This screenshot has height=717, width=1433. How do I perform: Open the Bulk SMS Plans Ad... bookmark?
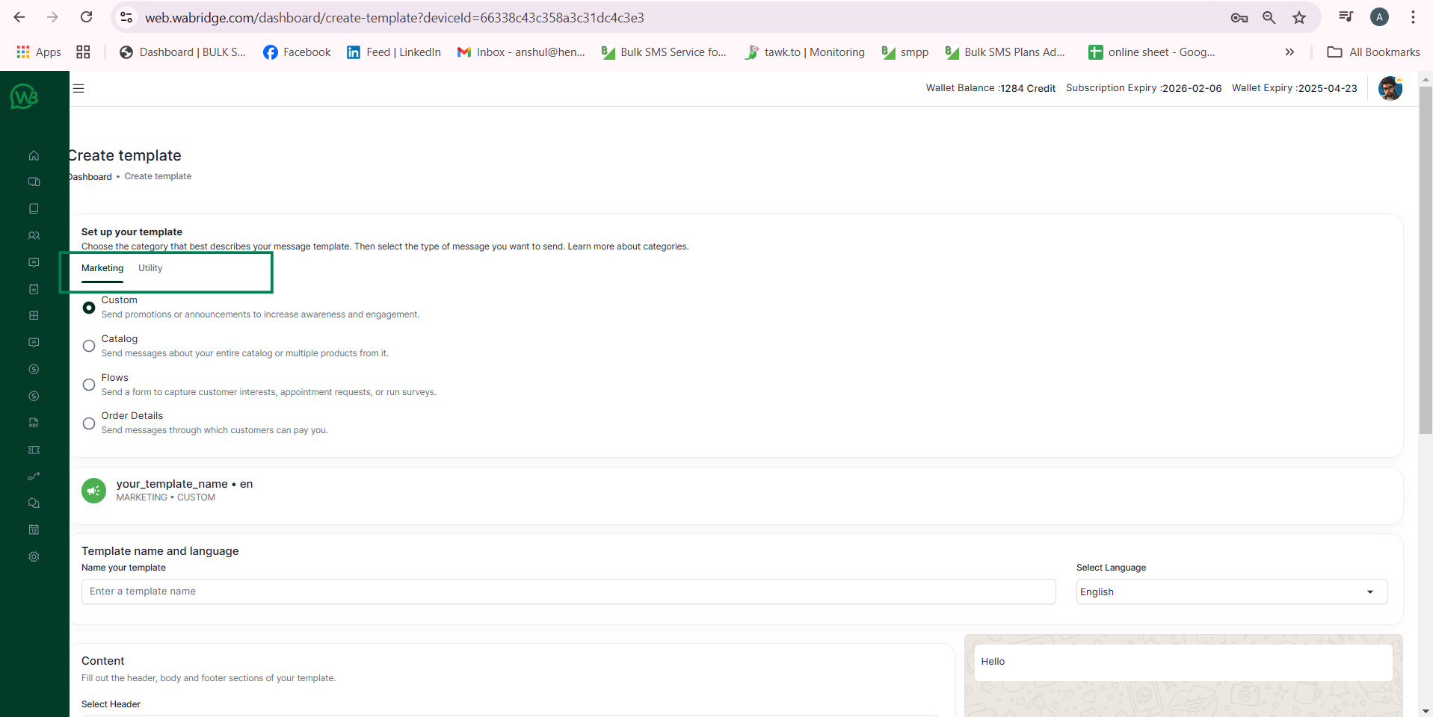tap(1005, 52)
